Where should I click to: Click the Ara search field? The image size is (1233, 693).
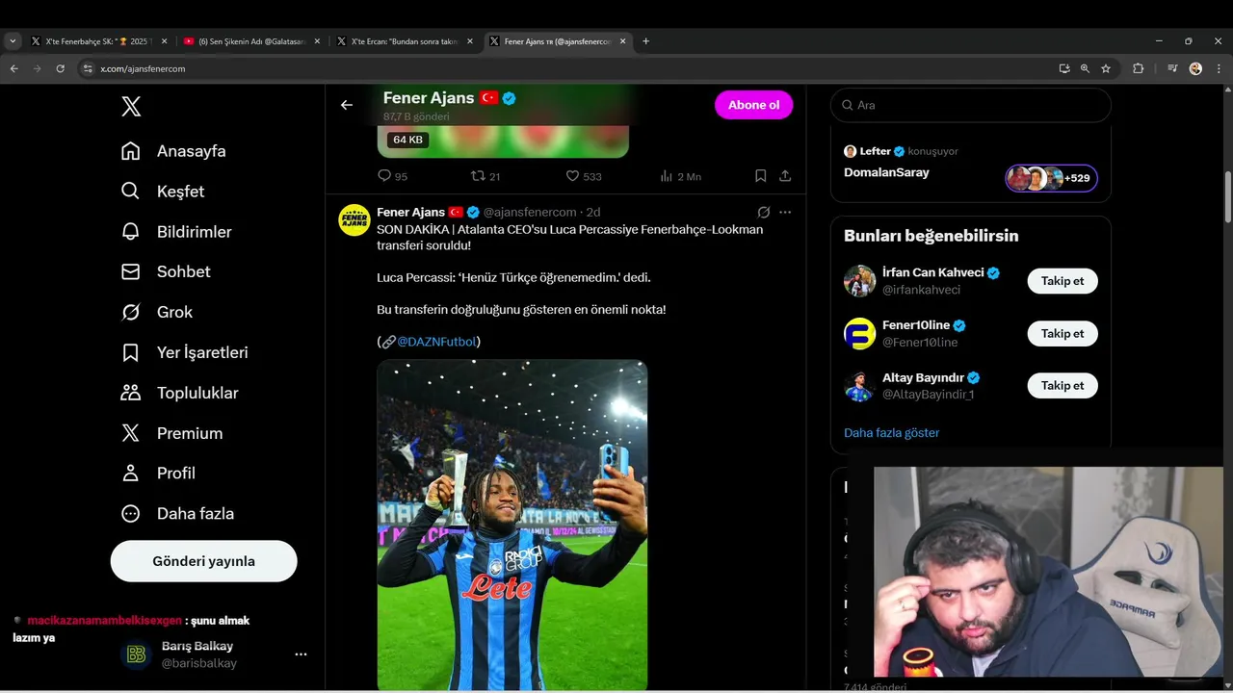pos(970,105)
